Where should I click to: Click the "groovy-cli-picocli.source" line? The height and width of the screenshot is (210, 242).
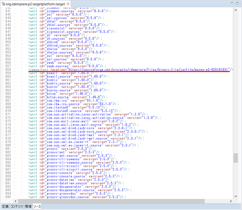[x=78, y=169]
